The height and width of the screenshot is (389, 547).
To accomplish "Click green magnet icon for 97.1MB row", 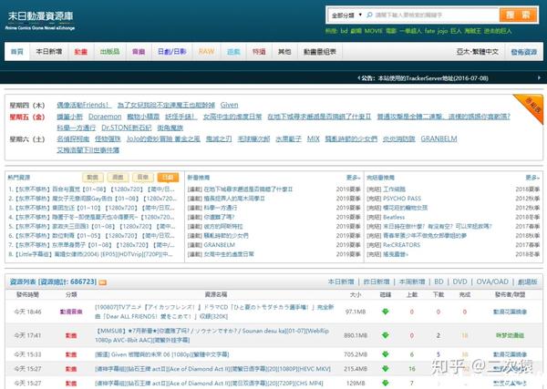I will coord(385,312).
